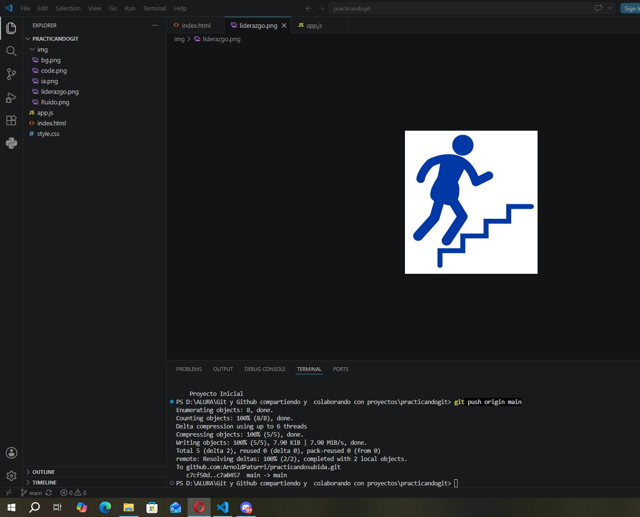The height and width of the screenshot is (517, 640).
Task: Select the TERMINAL panel tab
Action: 309,369
